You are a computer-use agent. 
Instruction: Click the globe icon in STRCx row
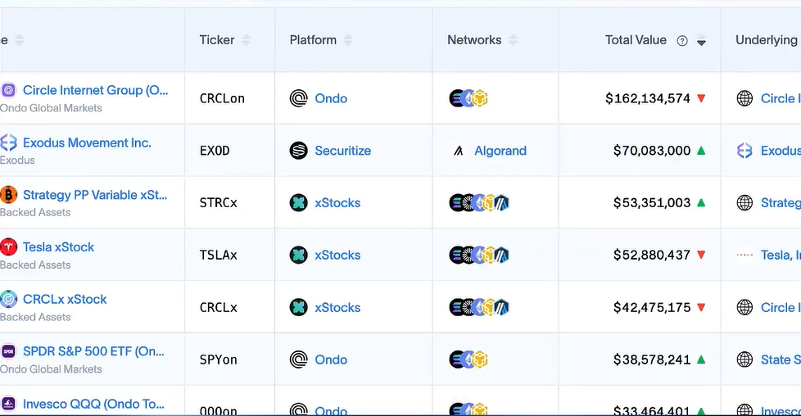[x=744, y=203]
